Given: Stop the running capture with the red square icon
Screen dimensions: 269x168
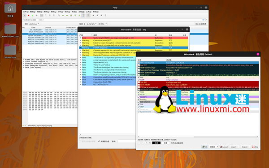Looking at the screenshot, I should click(29, 15).
